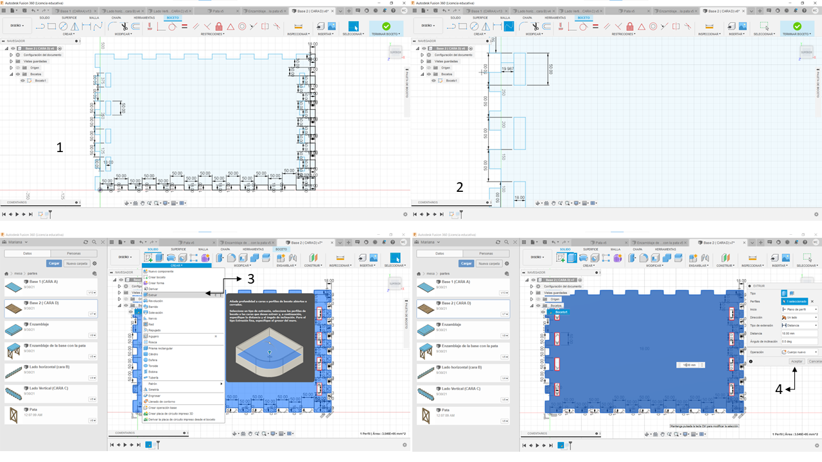Viewport: 822px width, 462px height.
Task: Choose the Concentric constraint icon in top-left window
Action: coord(242,26)
